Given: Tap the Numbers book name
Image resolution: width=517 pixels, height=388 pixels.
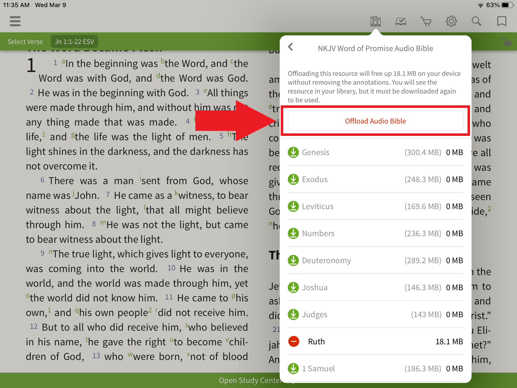Looking at the screenshot, I should tap(318, 233).
